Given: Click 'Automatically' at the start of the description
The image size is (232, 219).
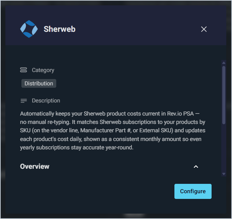Looking at the screenshot, I should point(37,114).
